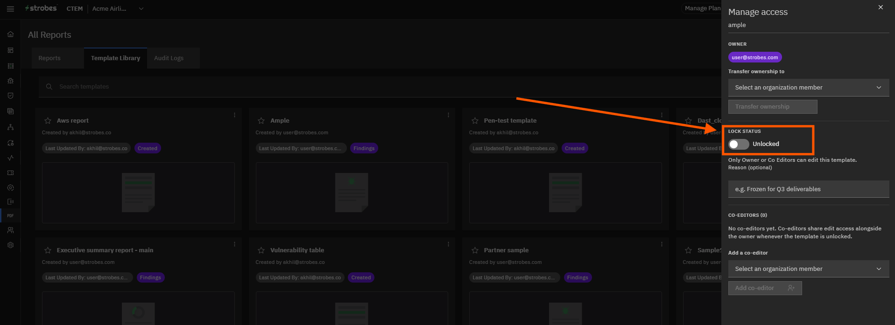
Task: Click the search magnifier icon
Action: 49,87
